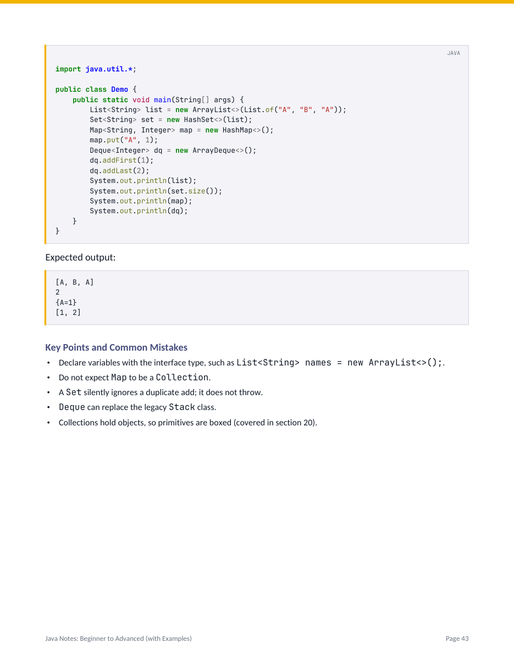
Task: Click the map.put("A", 1); line
Action: pyautogui.click(x=124, y=140)
